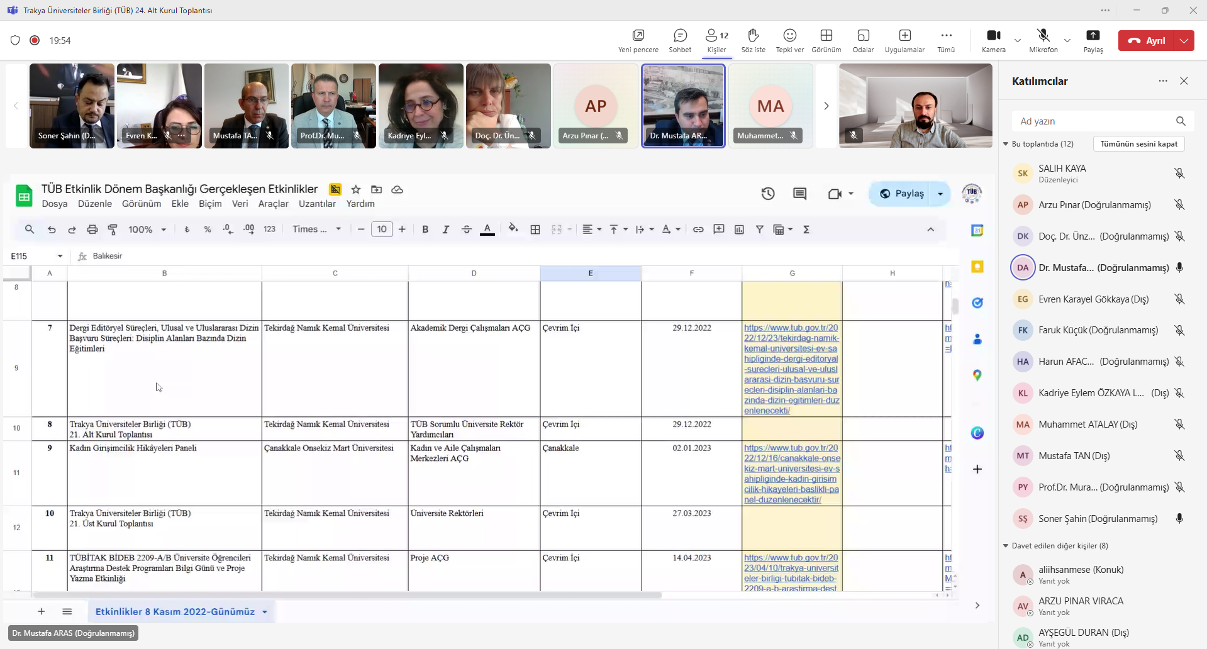This screenshot has height=649, width=1207.
Task: Collapse Davet edilen diğer kişiler section
Action: tap(1006, 546)
